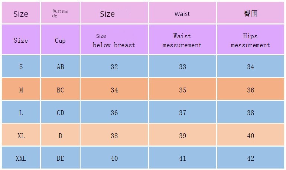
Task: Select the waist value "35" cell
Action: (182, 90)
